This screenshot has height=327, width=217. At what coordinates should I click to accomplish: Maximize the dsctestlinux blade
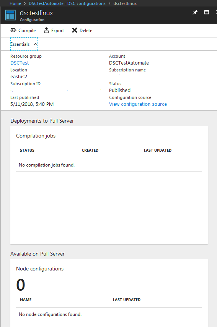(207, 12)
